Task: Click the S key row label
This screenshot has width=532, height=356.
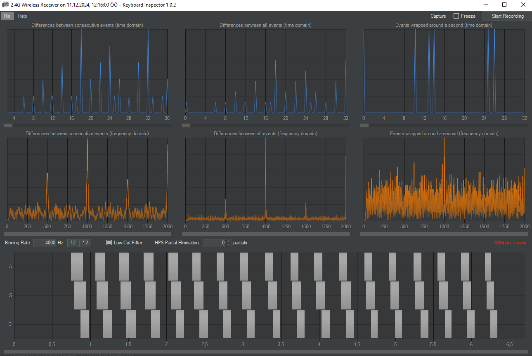Action: coord(11,295)
